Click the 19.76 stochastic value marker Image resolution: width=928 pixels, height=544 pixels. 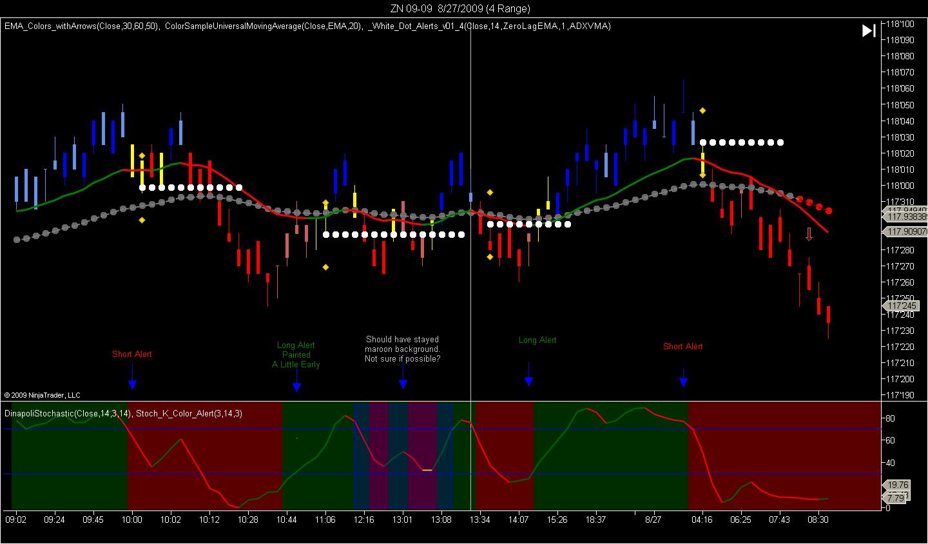(898, 485)
